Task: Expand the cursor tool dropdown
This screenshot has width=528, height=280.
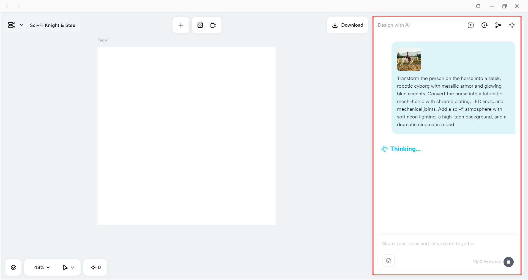Action: (68, 267)
